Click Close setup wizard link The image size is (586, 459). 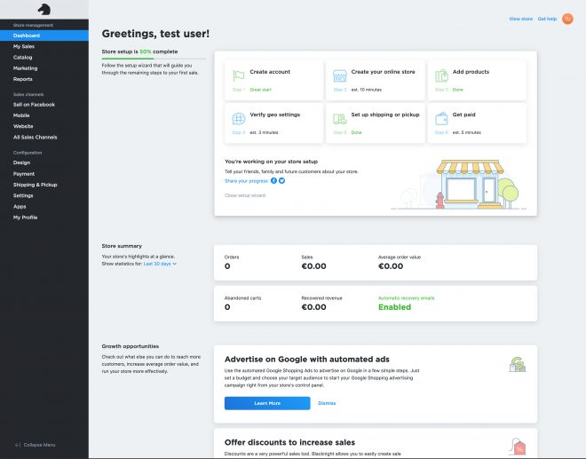(x=245, y=195)
